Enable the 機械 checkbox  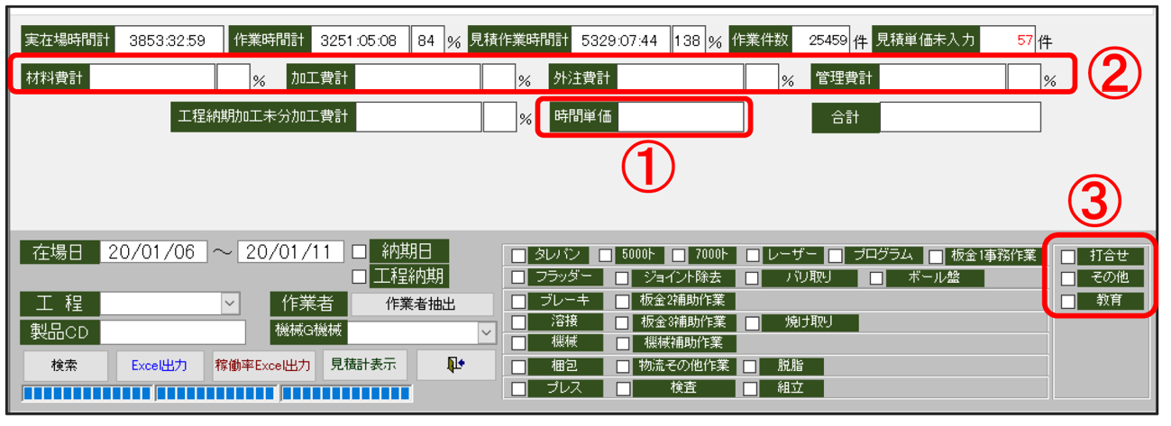click(518, 343)
